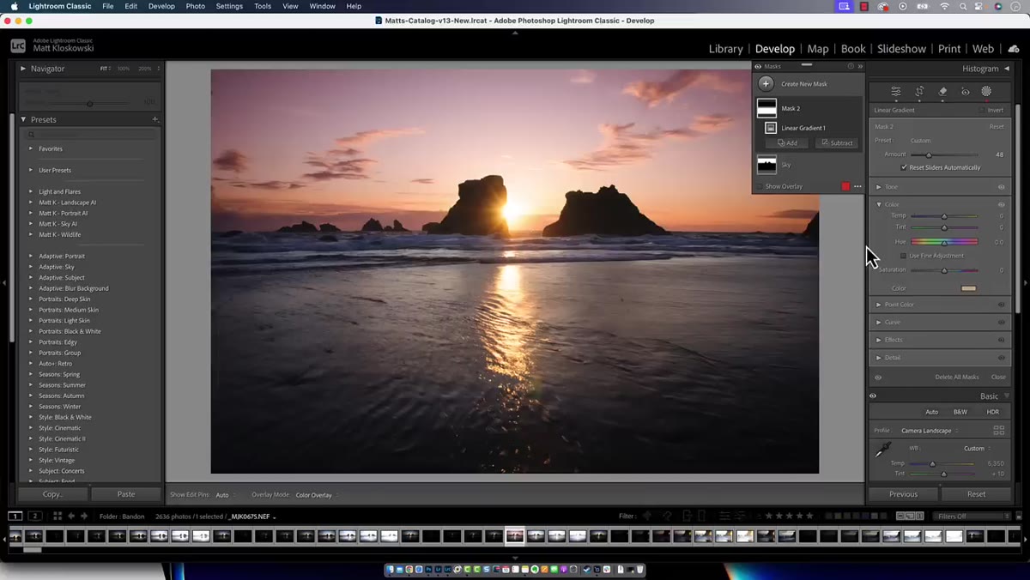Screen dimensions: 1030x580
Task: Open Masks panel help icon
Action: pyautogui.click(x=851, y=66)
